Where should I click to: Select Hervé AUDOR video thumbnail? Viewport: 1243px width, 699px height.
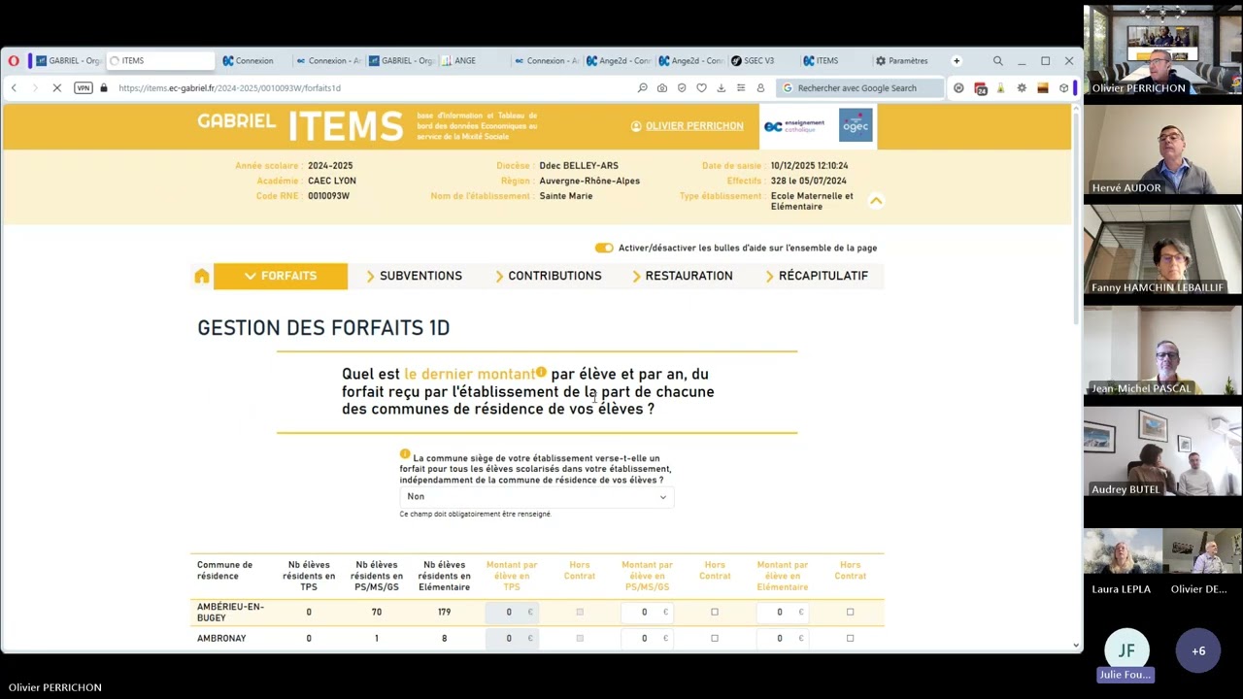coord(1162,150)
